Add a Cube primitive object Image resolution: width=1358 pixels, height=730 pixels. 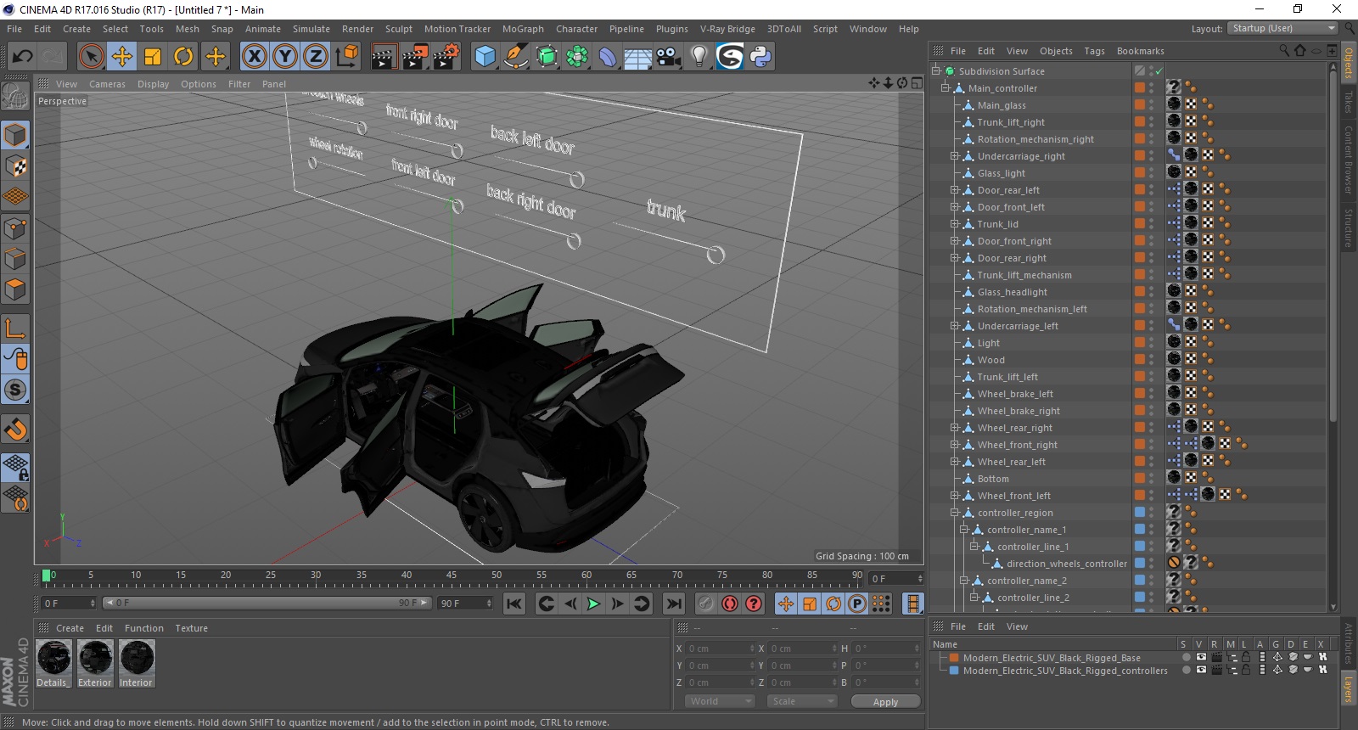click(485, 57)
